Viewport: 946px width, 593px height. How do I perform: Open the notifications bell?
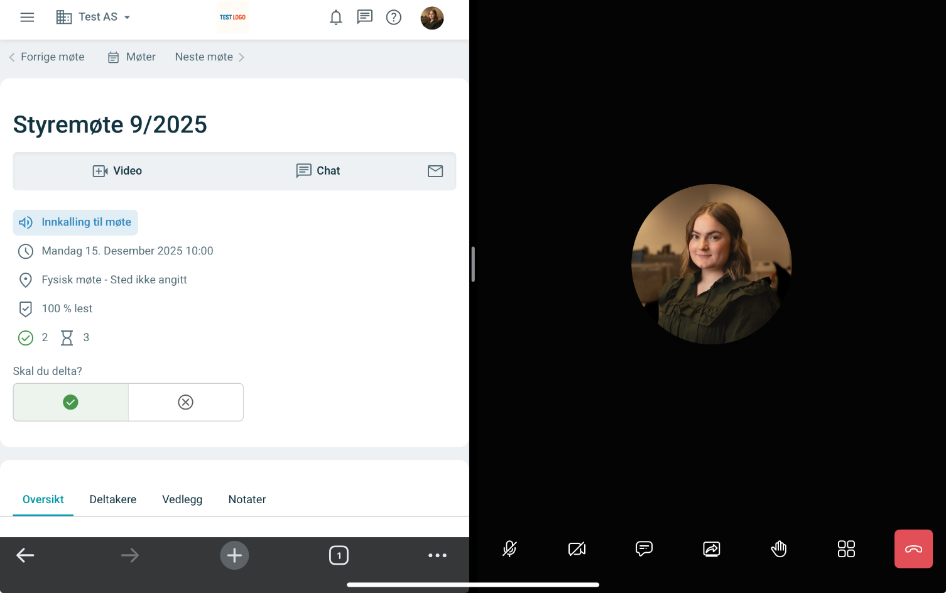coord(336,17)
